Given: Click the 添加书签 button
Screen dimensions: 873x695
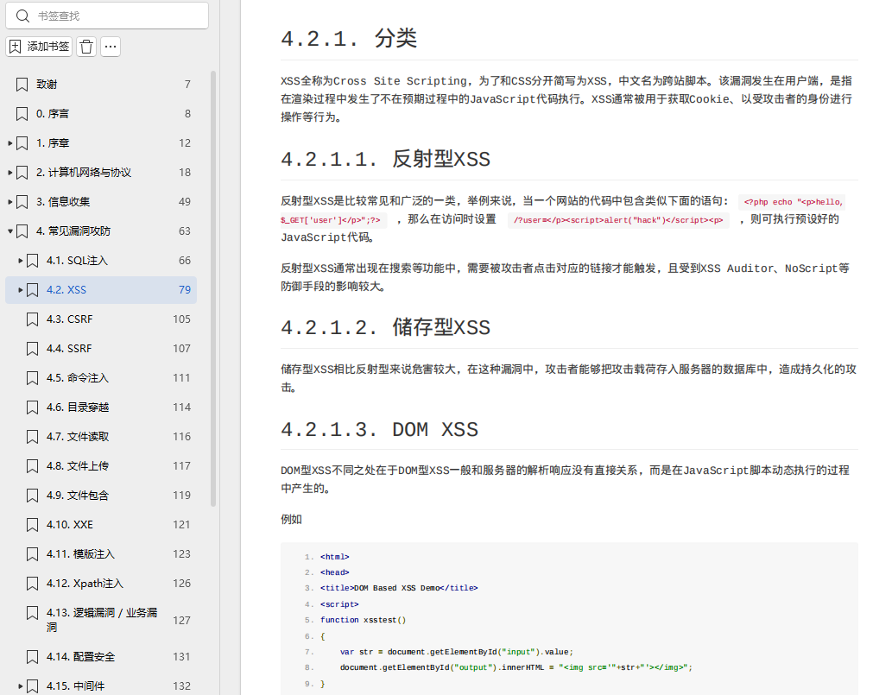Looking at the screenshot, I should point(39,47).
